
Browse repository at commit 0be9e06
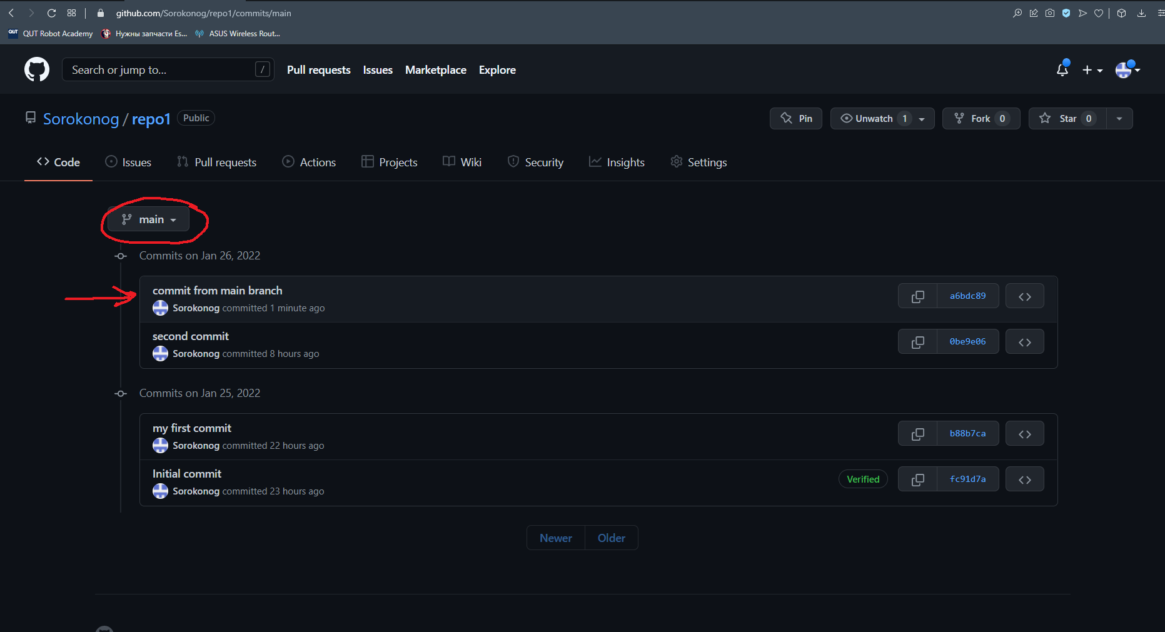coord(1024,342)
